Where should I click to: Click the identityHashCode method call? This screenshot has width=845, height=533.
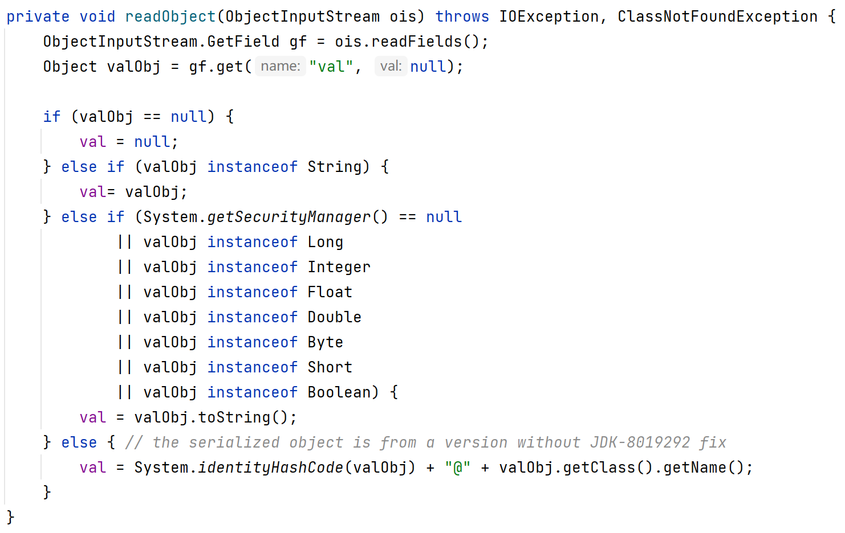(x=271, y=468)
